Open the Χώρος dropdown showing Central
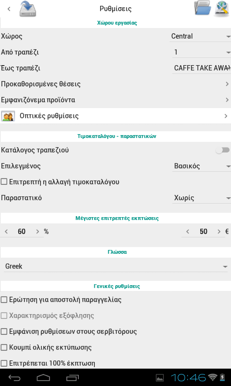 200,36
